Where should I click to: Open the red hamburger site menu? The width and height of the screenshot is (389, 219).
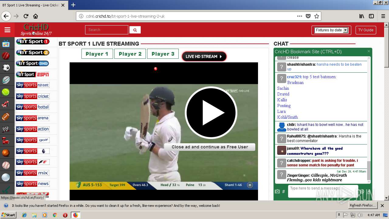point(7,30)
